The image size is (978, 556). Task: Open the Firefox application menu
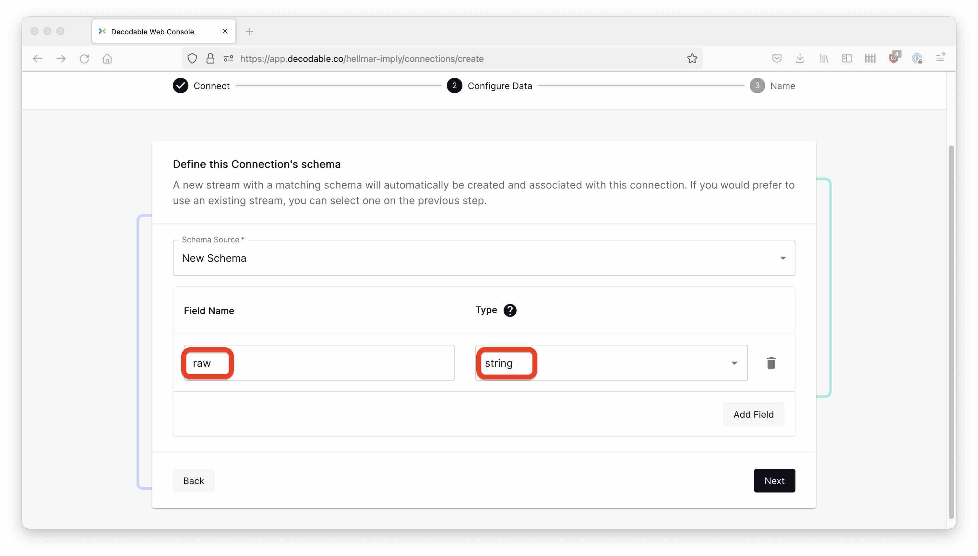[x=940, y=59]
